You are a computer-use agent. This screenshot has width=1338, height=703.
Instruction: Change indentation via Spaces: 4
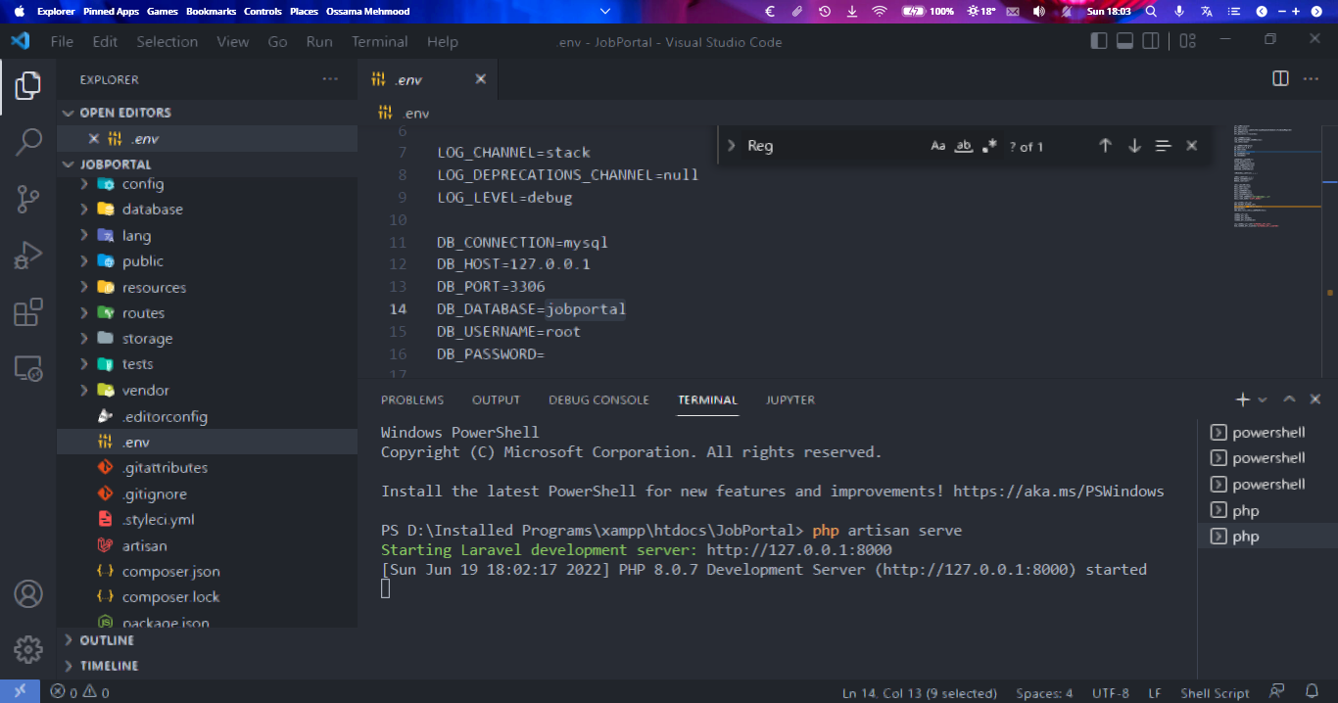click(1044, 692)
